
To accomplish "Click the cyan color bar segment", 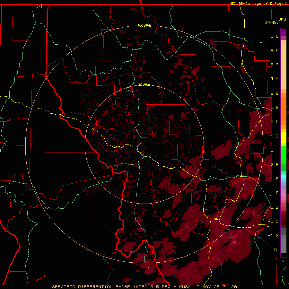I will pos(284,177).
